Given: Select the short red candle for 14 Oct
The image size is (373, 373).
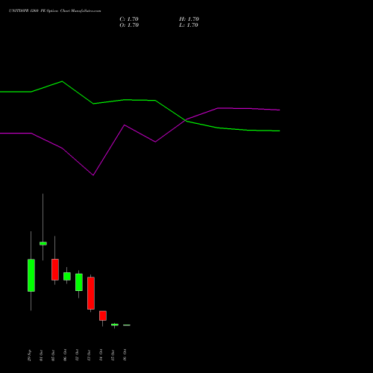Looking at the screenshot, I should pyautogui.click(x=103, y=316).
